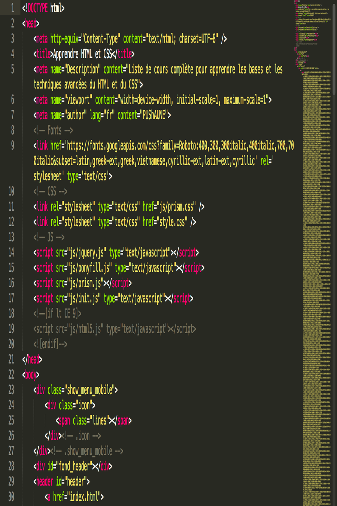The height and width of the screenshot is (506, 337).
Task: Click the 'show_menu_mobile' class value on line 23
Action: [x=90, y=390]
